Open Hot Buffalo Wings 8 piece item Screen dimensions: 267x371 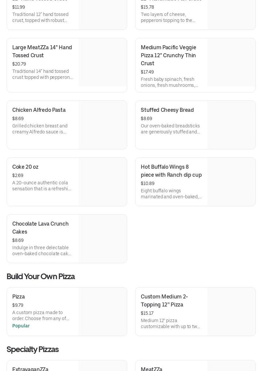pos(171,171)
